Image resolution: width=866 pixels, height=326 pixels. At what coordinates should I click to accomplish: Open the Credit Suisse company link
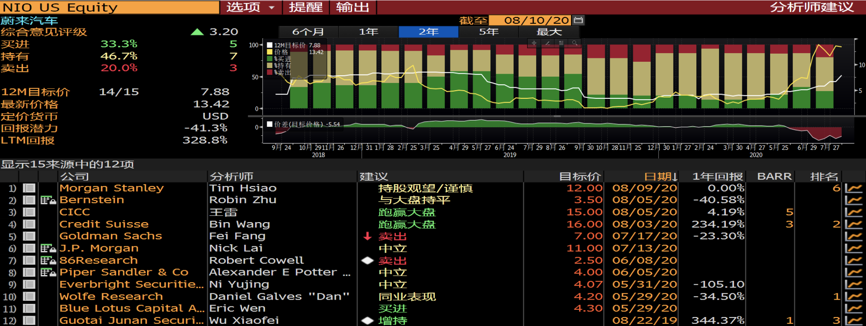(x=104, y=224)
